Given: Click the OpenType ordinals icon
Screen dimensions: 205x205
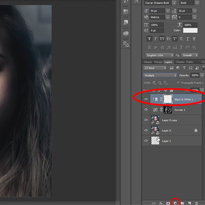Looking at the screenshot, I should 188,47.
